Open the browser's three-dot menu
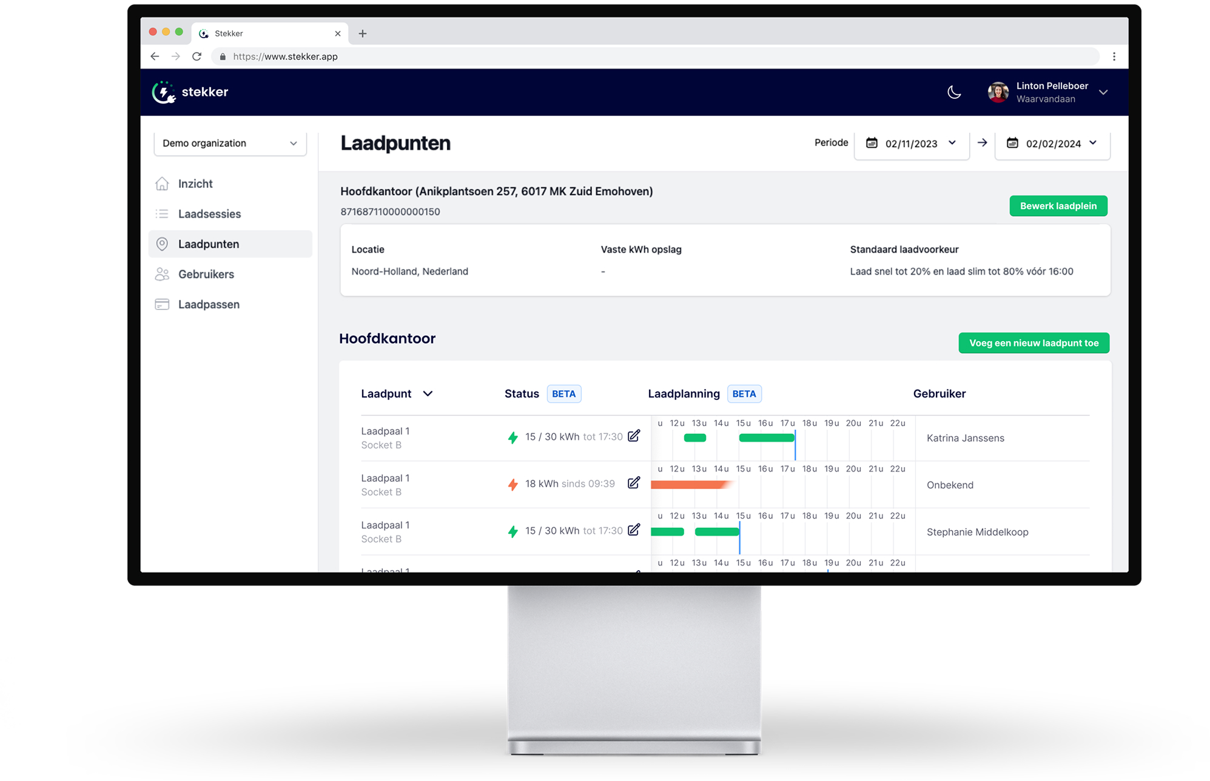 [1114, 56]
